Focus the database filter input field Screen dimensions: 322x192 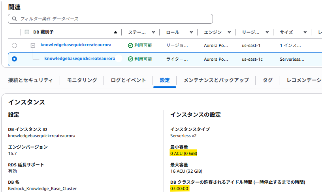tap(110, 19)
